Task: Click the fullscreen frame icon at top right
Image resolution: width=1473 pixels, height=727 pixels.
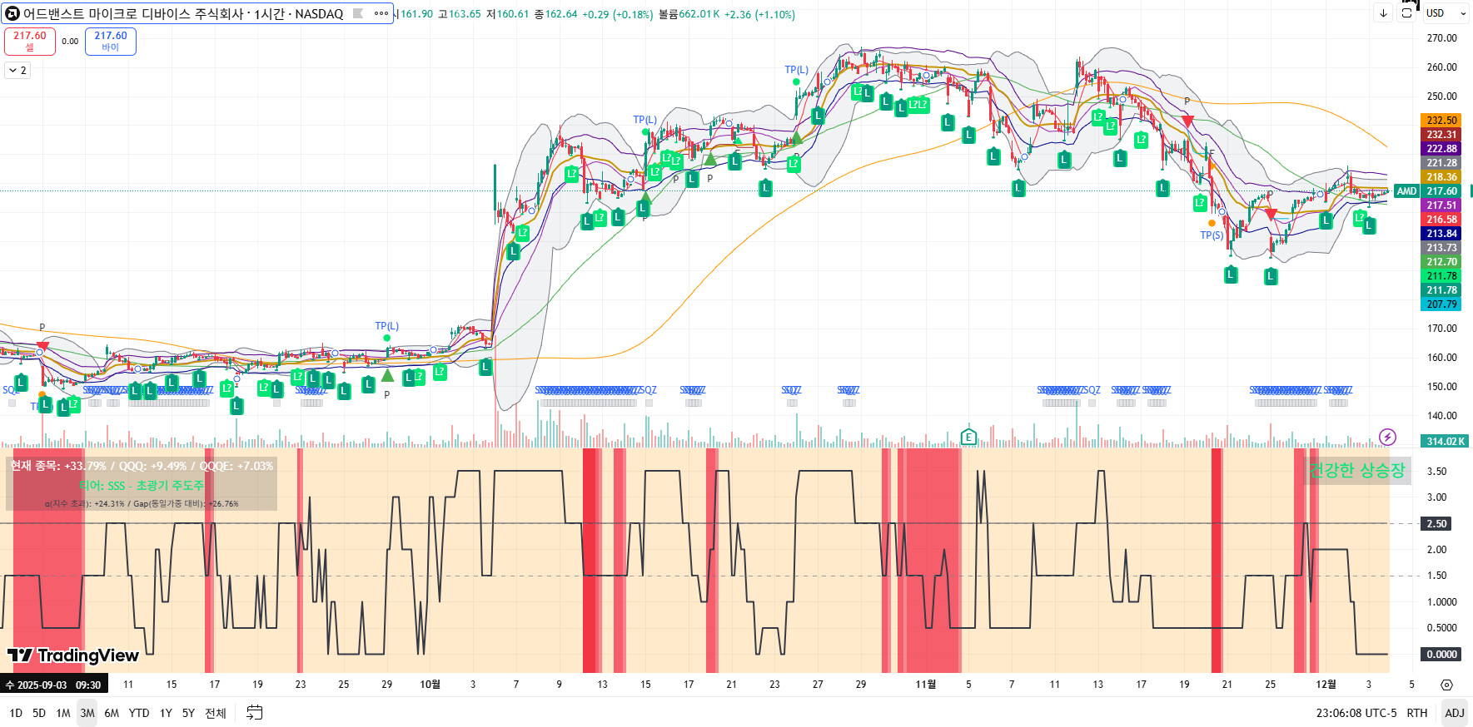Action: (x=1407, y=12)
